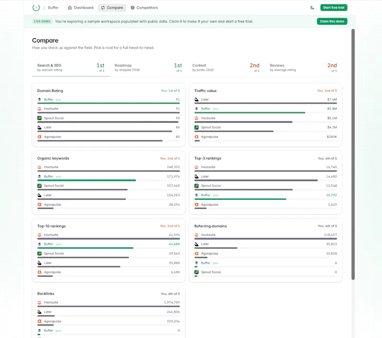The height and width of the screenshot is (338, 382).
Task: Click the Top-10 rankings card title
Action: coord(52,226)
